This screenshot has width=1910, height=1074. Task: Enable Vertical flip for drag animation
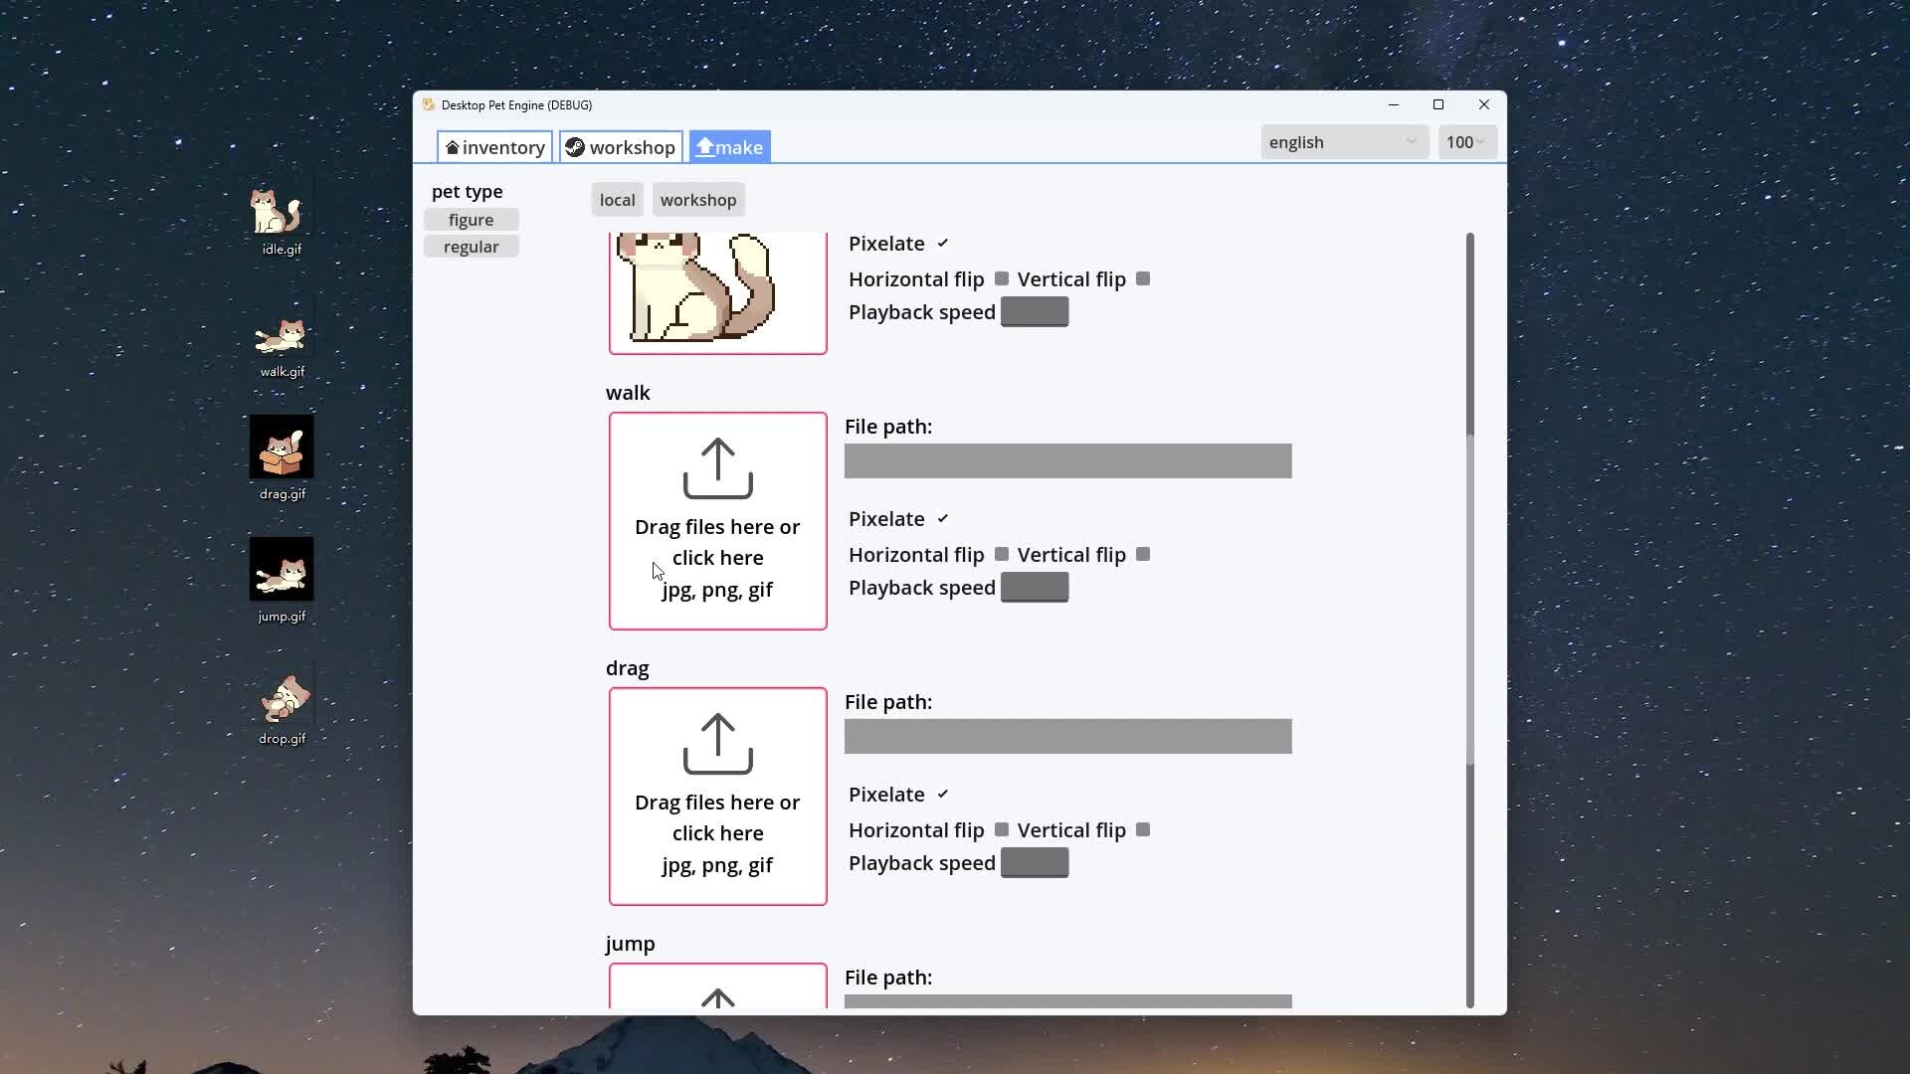(x=1143, y=830)
